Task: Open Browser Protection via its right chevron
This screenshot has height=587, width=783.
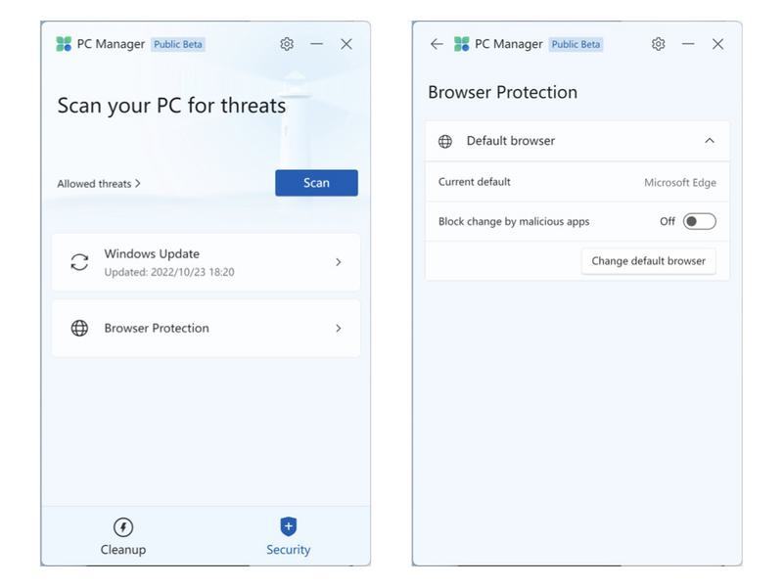Action: (x=338, y=328)
